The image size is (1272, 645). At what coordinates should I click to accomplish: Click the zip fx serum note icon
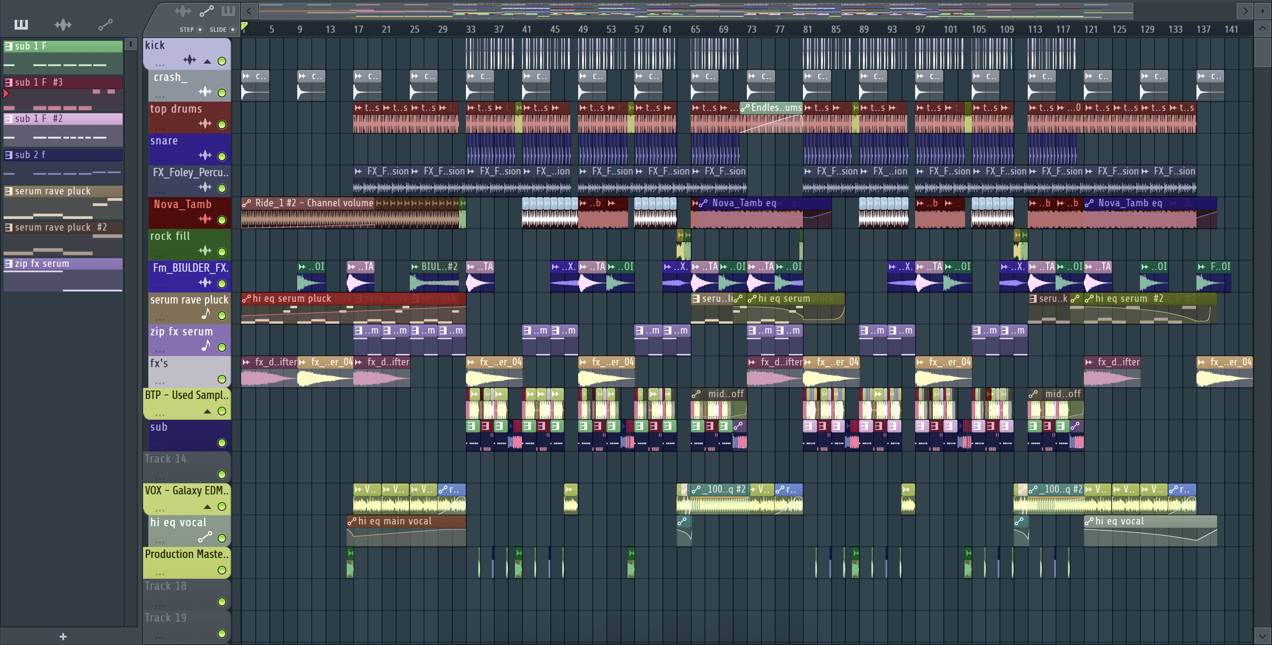click(206, 345)
